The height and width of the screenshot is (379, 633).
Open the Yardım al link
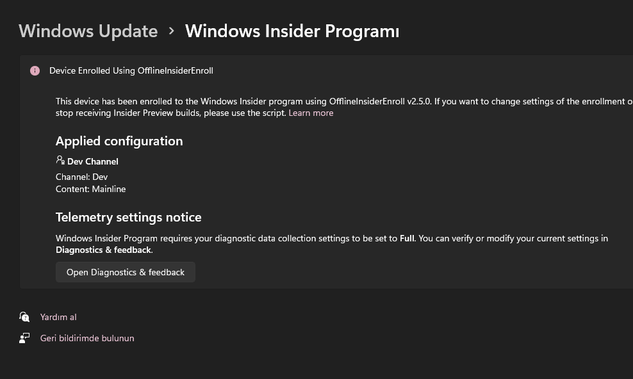[x=58, y=317]
